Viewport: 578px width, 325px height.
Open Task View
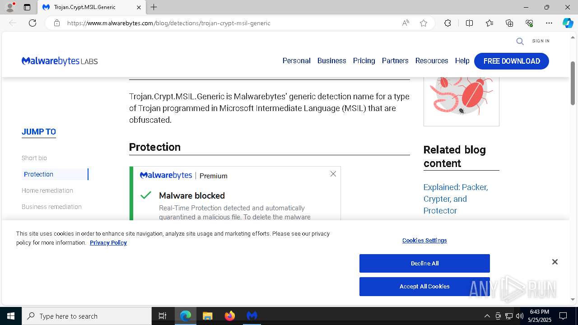163,316
